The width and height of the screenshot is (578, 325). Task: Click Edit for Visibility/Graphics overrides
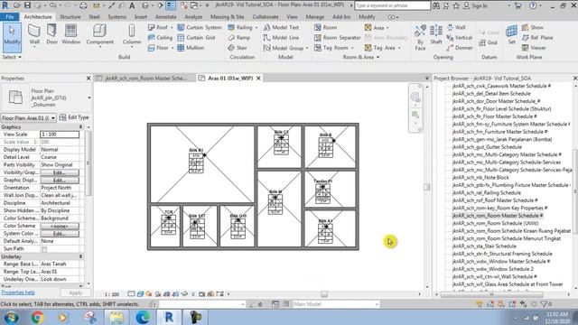pos(60,172)
